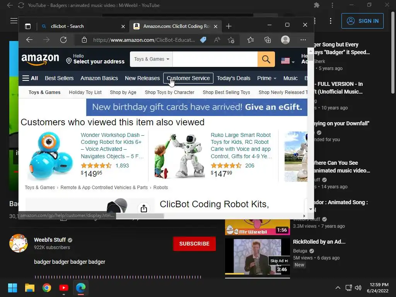Open Wonder Workshop Dash robot thumbnail
The width and height of the screenshot is (396, 297).
(x=51, y=156)
